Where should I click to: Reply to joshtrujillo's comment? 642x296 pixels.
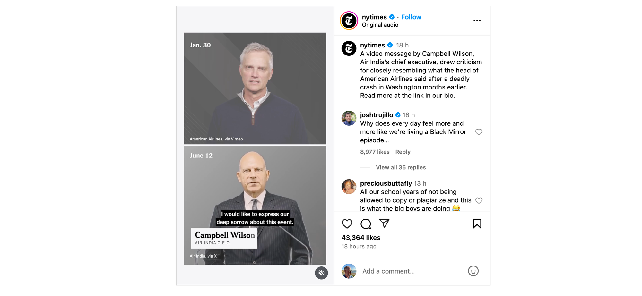pos(403,152)
